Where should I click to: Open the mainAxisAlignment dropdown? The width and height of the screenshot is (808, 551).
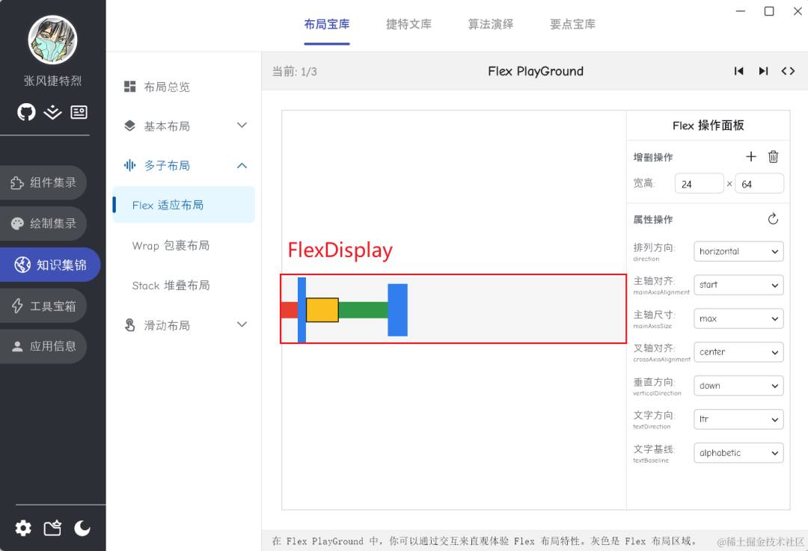[738, 285]
